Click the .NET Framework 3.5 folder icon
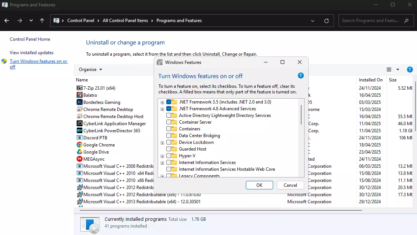This screenshot has width=417, height=235. (174, 102)
